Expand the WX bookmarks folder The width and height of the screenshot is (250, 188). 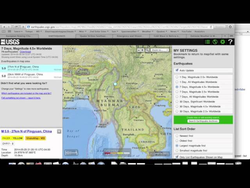pyautogui.click(x=39, y=31)
